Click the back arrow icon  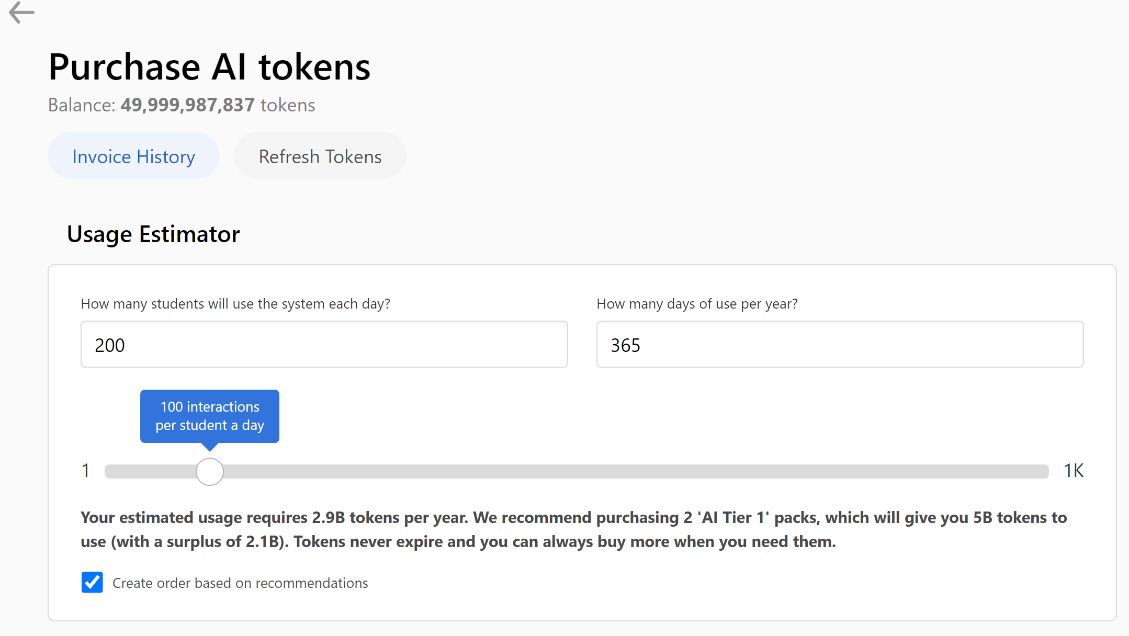pos(21,12)
